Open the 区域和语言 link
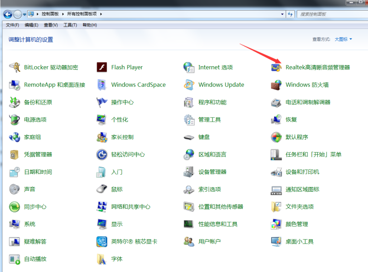This screenshot has height=272, width=368. point(213,154)
